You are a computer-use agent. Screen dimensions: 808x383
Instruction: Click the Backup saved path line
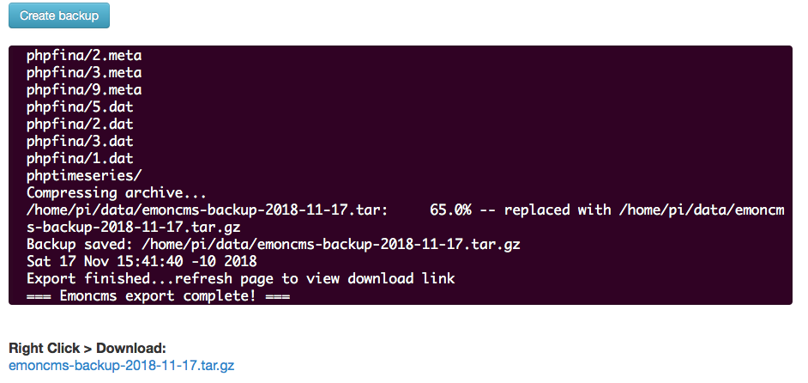coord(273,244)
